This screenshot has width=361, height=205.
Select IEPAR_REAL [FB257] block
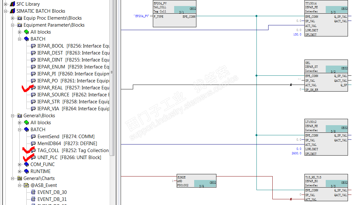point(73,88)
